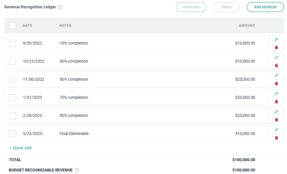Edit the 70% completion entry

point(276,94)
